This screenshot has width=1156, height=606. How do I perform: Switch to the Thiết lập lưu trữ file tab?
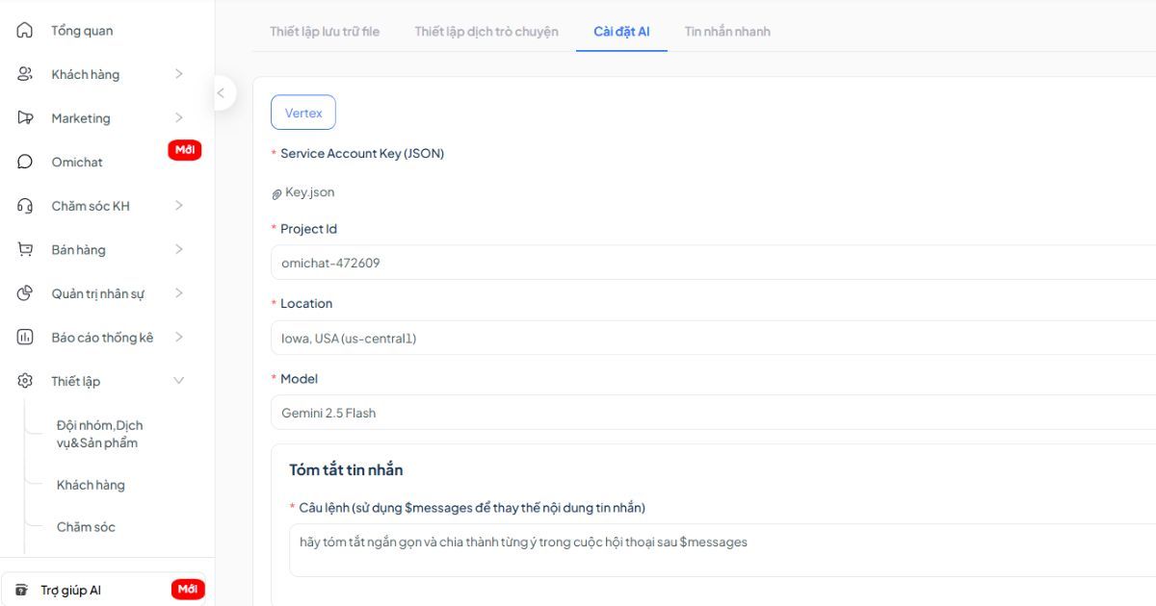pyautogui.click(x=325, y=32)
